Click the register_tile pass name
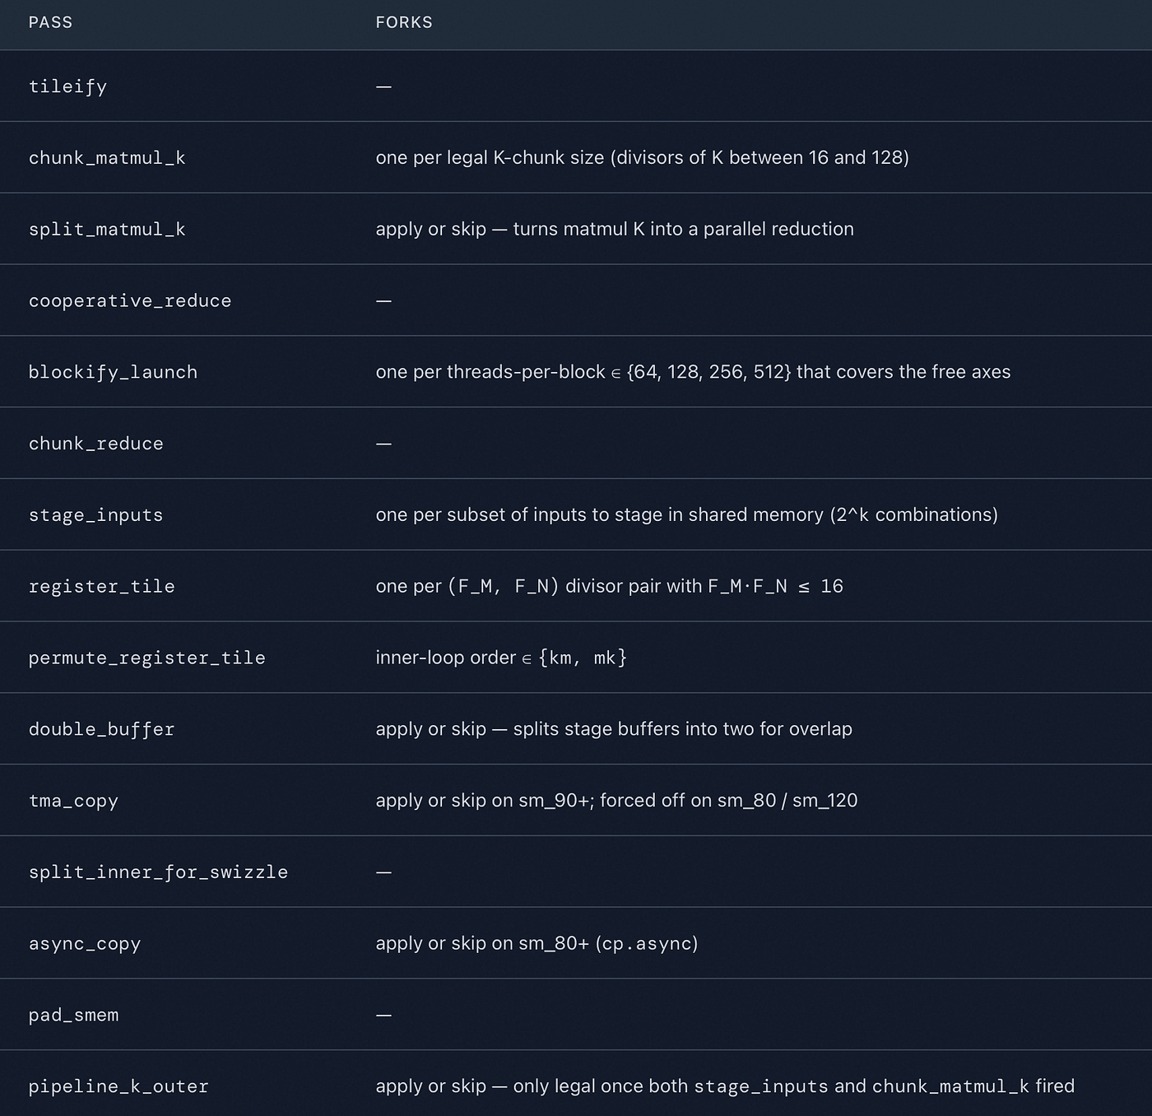1152x1116 pixels. pos(101,587)
